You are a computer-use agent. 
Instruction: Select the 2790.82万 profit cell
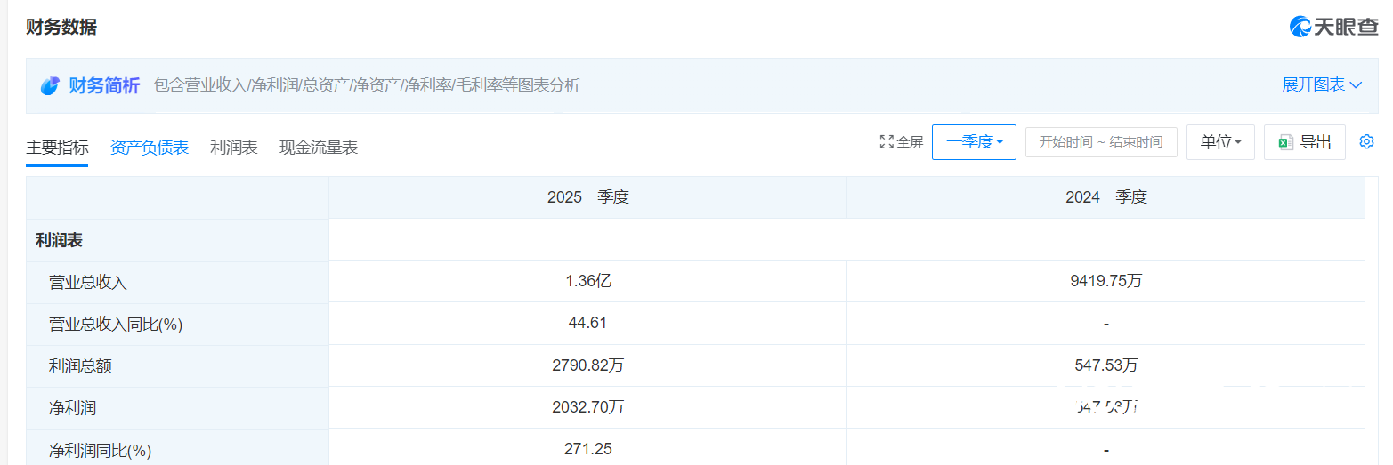(587, 365)
